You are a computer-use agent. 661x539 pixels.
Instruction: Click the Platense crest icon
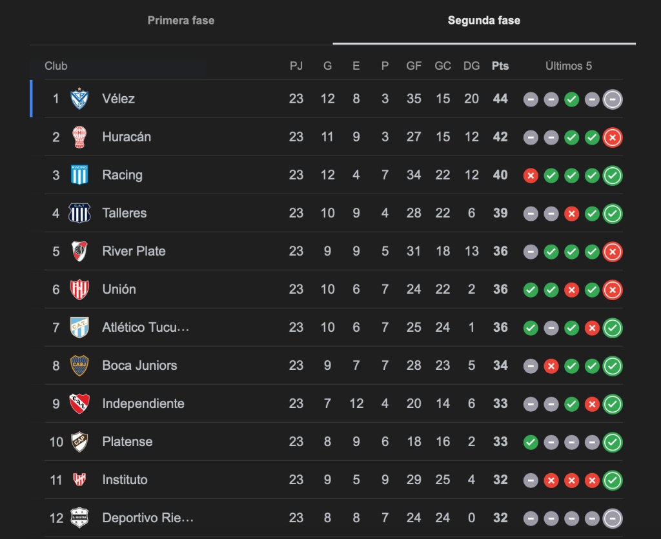(79, 442)
